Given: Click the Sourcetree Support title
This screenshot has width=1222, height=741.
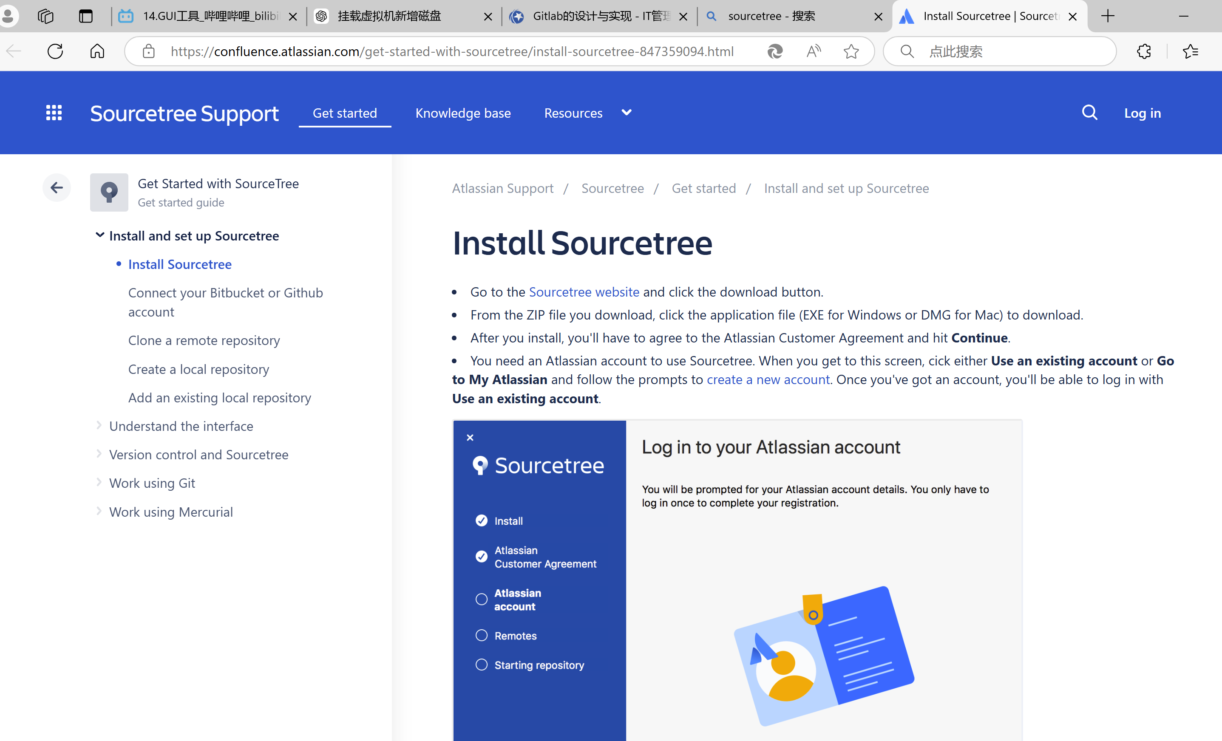Looking at the screenshot, I should [184, 113].
